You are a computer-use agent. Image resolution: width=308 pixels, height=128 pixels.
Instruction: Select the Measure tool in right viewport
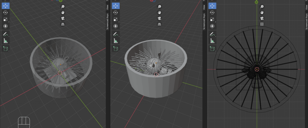pos(212,41)
